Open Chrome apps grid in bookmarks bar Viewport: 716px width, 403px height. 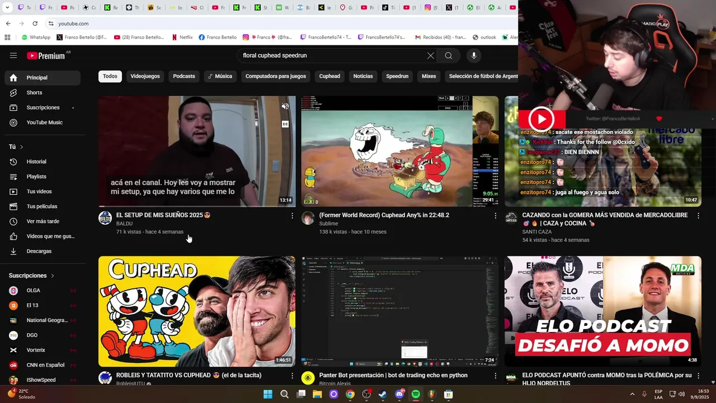point(7,38)
